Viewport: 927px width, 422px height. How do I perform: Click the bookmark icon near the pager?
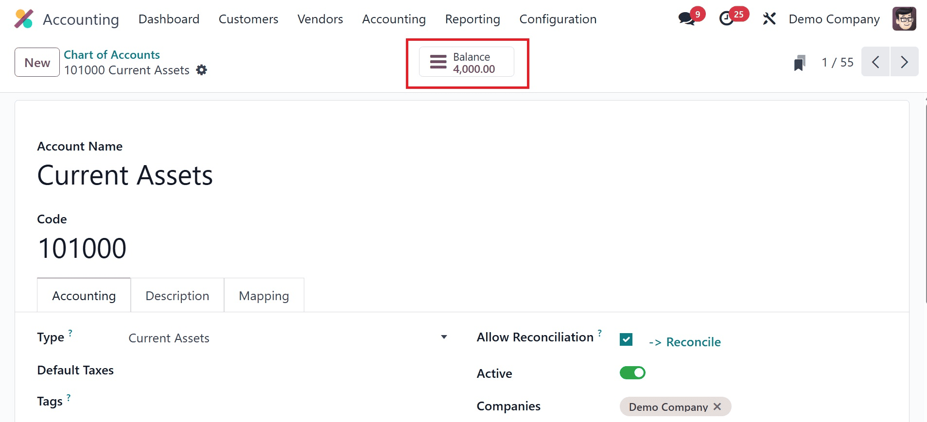coord(800,63)
